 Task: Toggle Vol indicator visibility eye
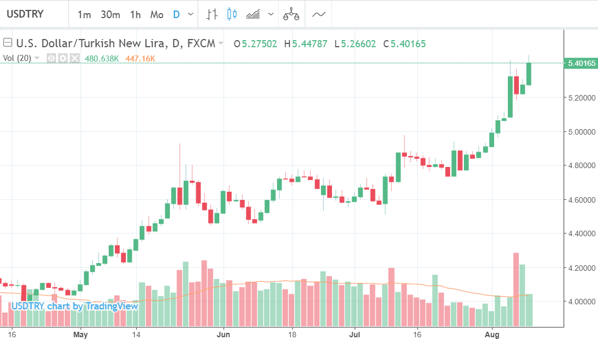[51, 58]
